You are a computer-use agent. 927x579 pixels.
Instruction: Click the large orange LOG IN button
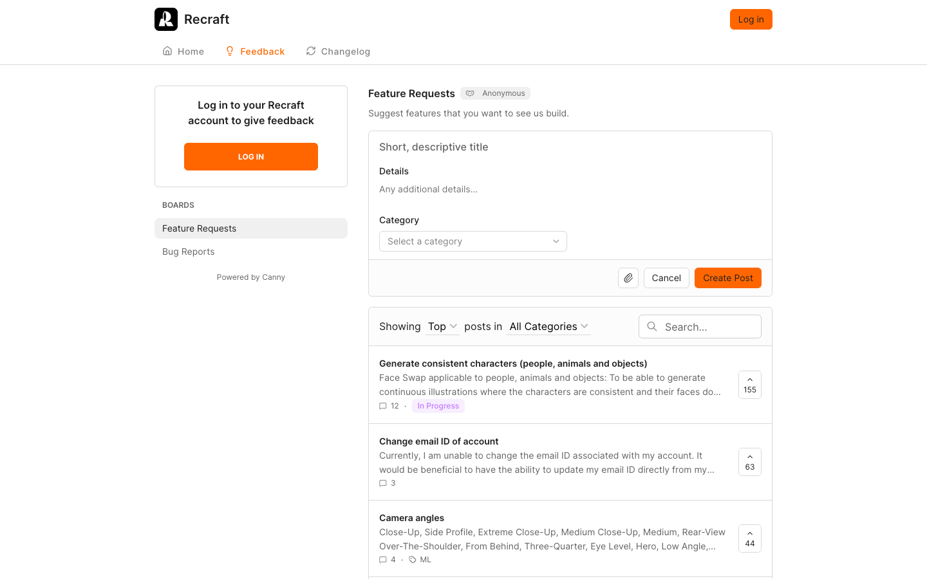(251, 157)
